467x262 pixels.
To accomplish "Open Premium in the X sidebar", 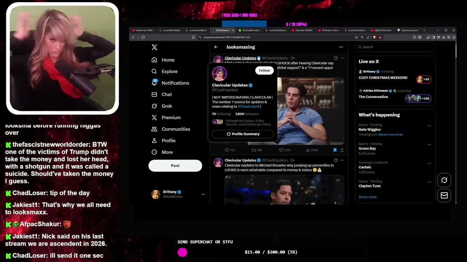I will 166,118.
